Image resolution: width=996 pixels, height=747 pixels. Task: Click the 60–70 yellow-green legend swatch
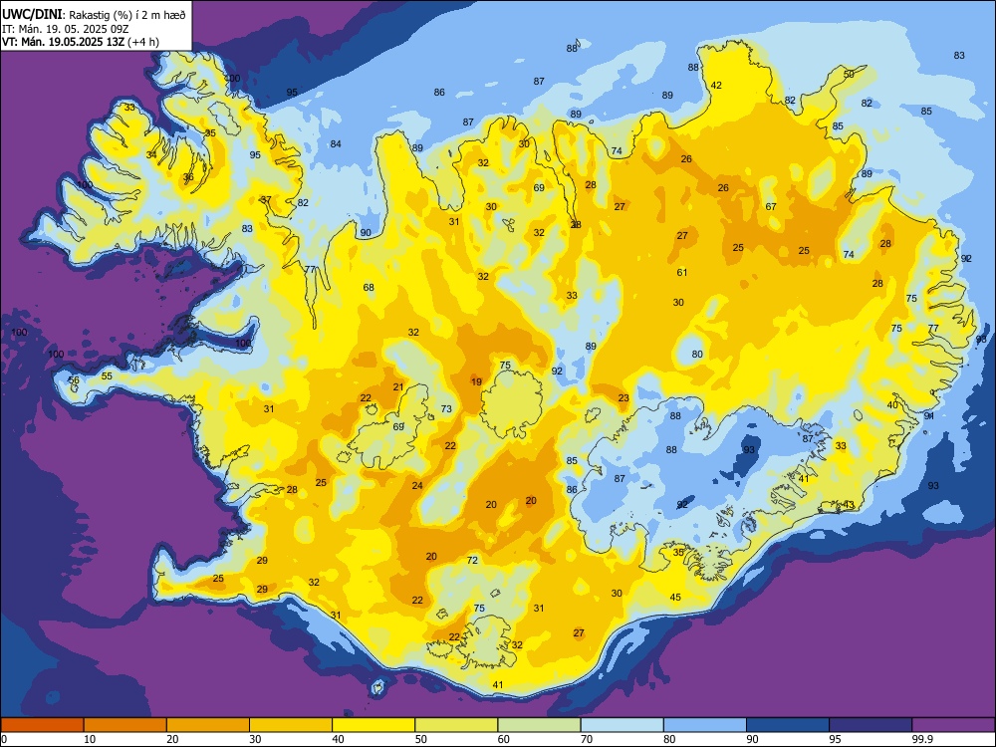tap(539, 725)
